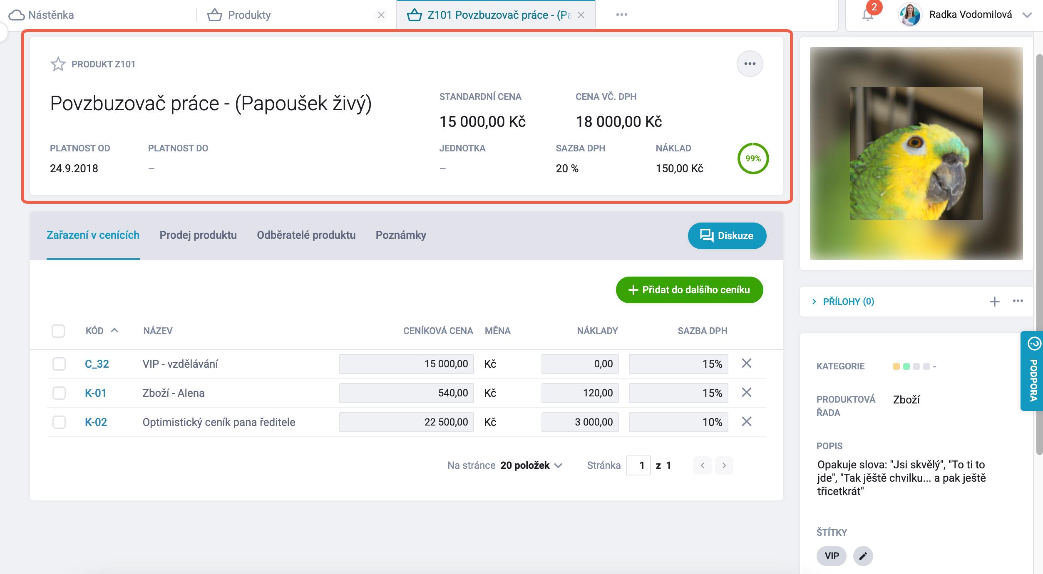Screen dimensions: 1043x574
Task: Open the notifications bell
Action: coord(867,15)
